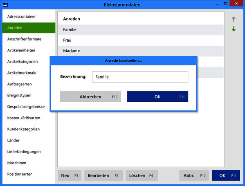Click the Neu F3 button
Image resolution: width=245 pixels, height=186 pixels.
(70, 175)
